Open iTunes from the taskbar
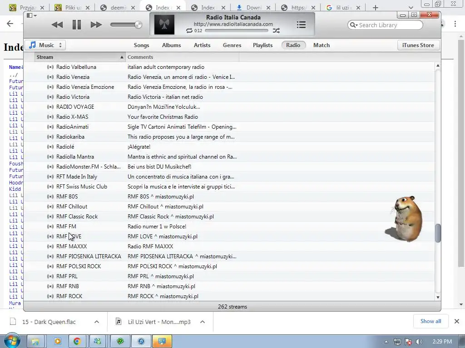 point(141,341)
